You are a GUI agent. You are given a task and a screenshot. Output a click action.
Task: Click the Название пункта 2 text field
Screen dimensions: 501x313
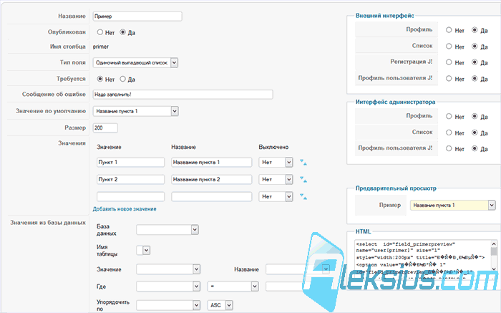(x=212, y=179)
